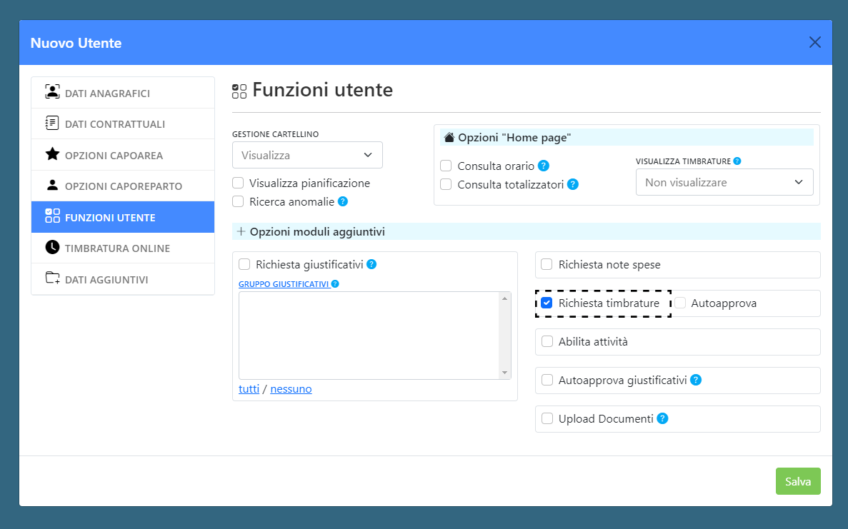Click help icon next to Ricerca anomalie
This screenshot has width=848, height=529.
point(343,201)
